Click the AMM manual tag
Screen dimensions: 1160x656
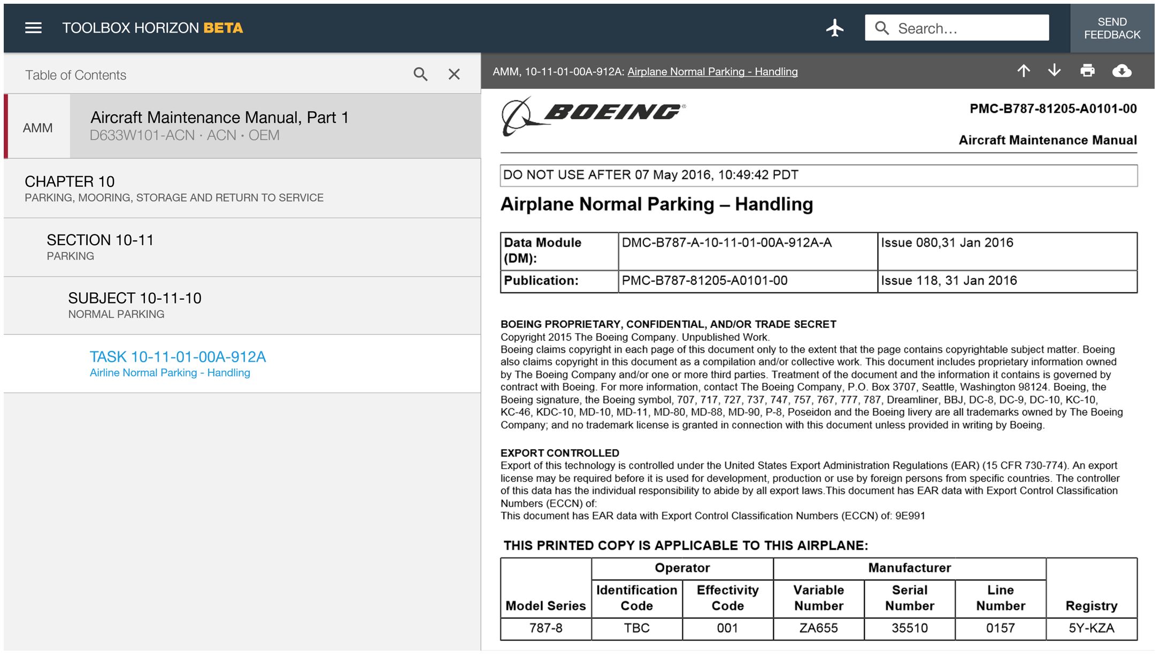click(x=37, y=128)
